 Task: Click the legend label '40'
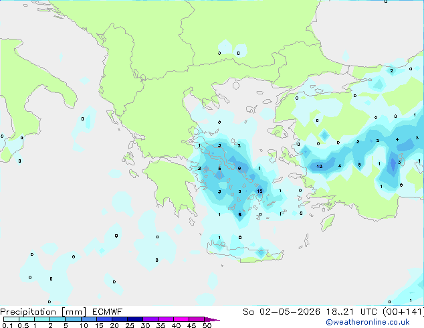176,325
